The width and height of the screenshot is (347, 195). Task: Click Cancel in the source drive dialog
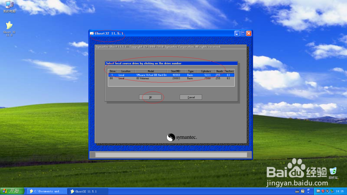191,97
